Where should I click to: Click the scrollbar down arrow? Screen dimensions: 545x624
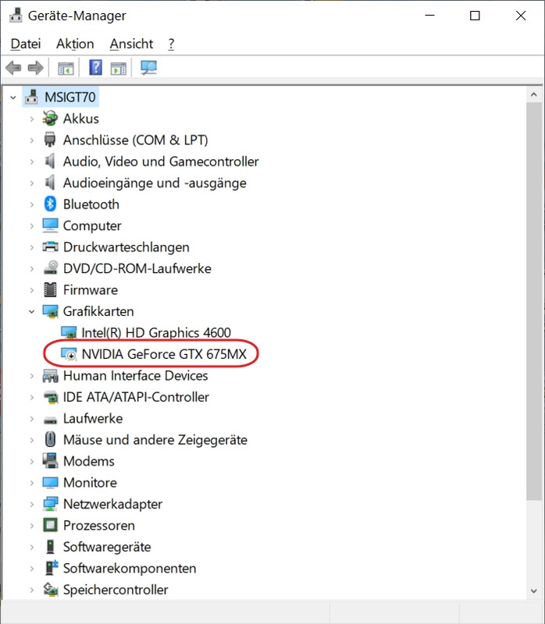[x=534, y=591]
